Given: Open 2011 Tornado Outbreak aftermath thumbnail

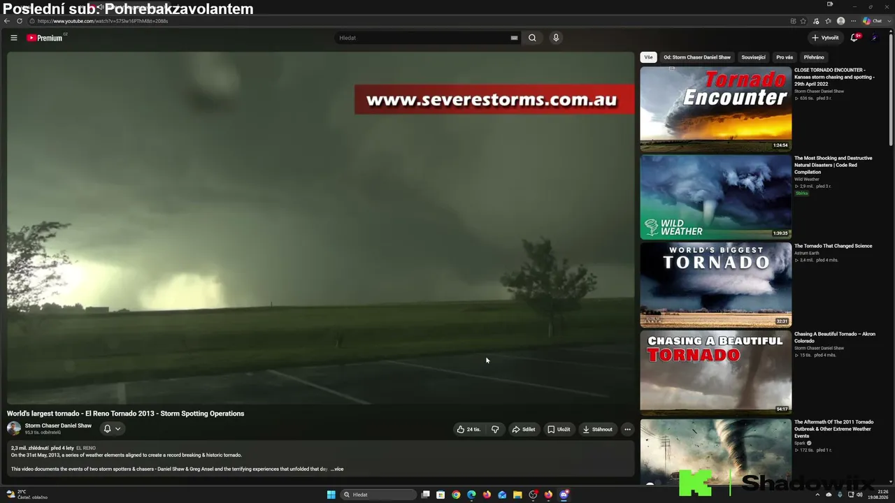Looking at the screenshot, I should point(716,451).
